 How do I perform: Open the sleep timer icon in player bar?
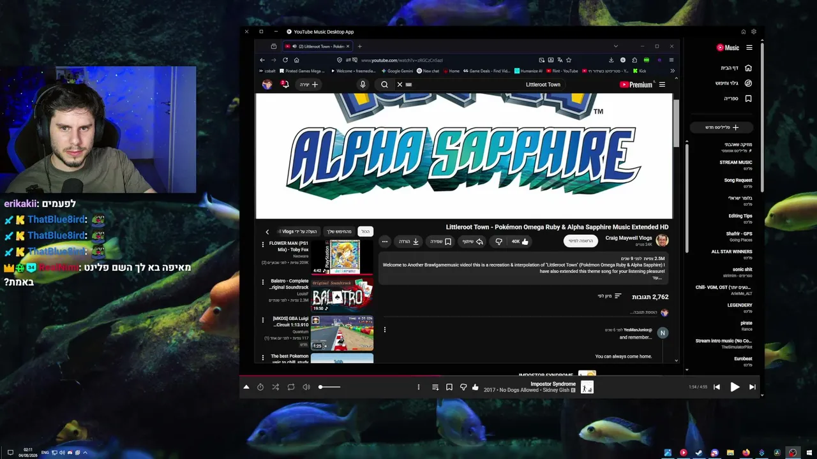click(x=260, y=387)
